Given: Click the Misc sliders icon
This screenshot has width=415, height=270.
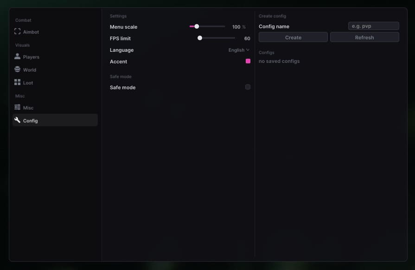Looking at the screenshot, I should tap(18, 107).
